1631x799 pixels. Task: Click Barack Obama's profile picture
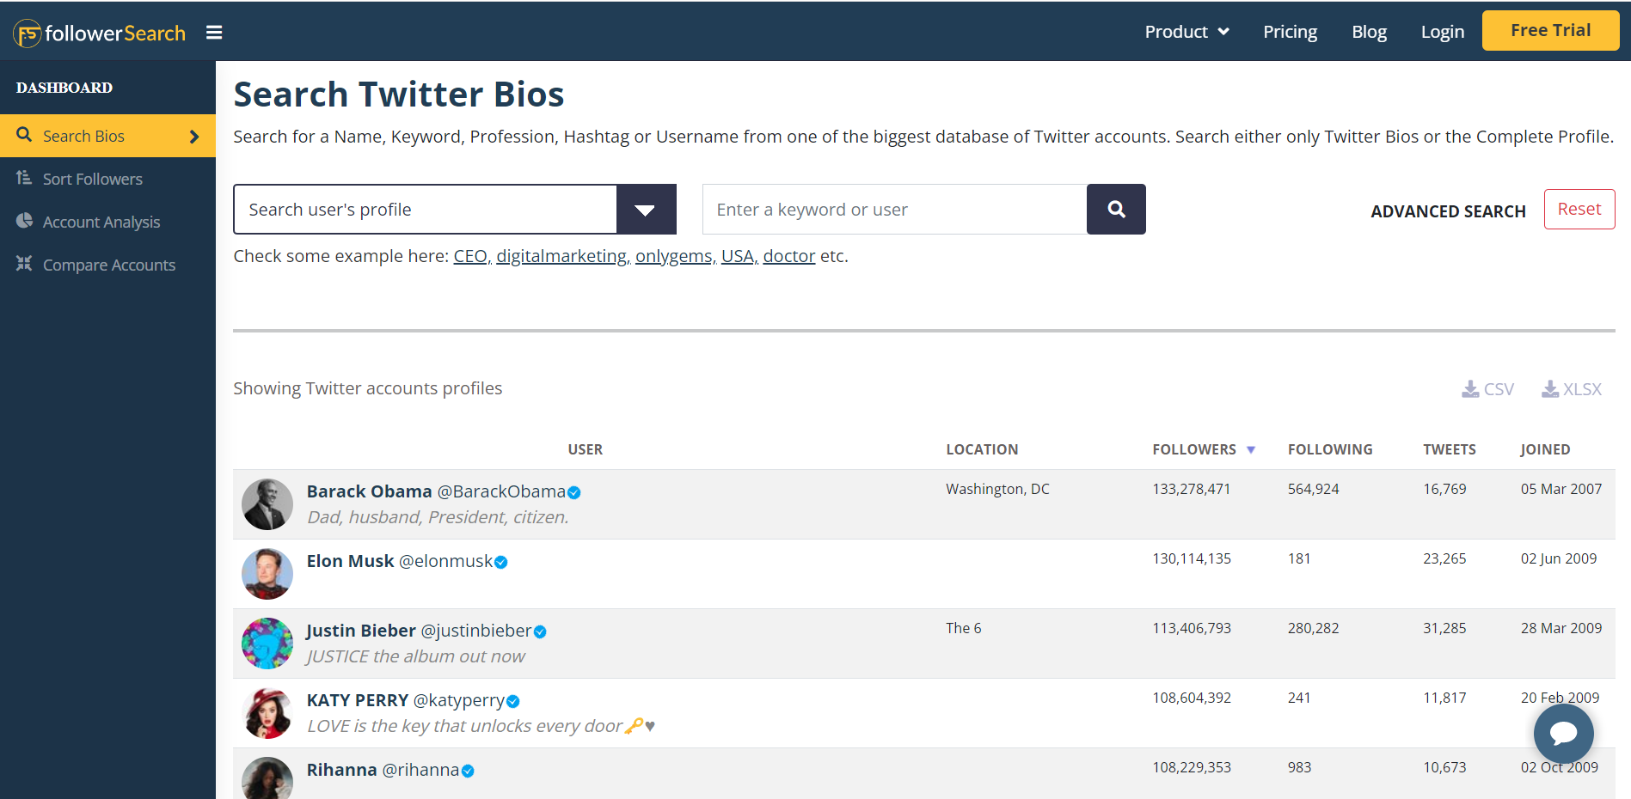coord(267,504)
